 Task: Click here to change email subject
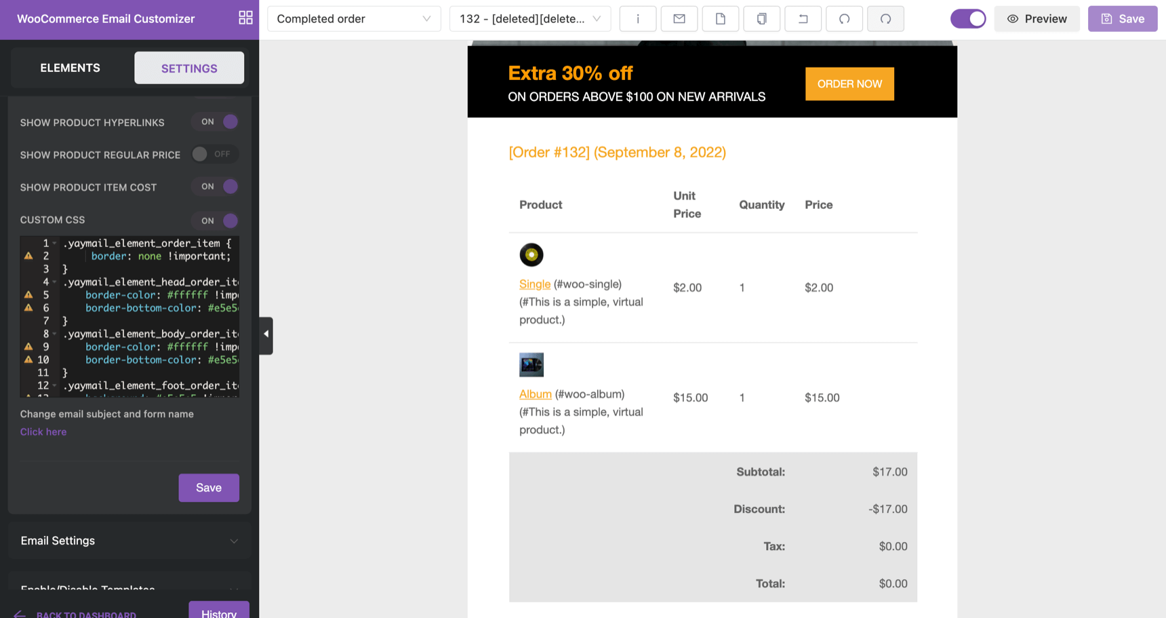[43, 431]
